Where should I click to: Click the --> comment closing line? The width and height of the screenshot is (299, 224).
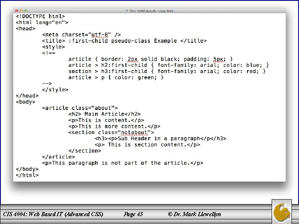click(47, 83)
